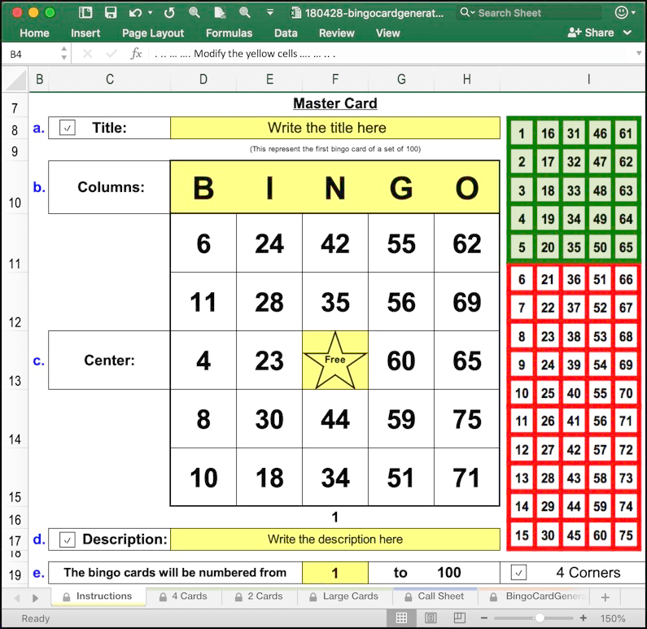Image resolution: width=647 pixels, height=629 pixels.
Task: Click the 'Write the description here' yellow cell
Action: [x=335, y=539]
